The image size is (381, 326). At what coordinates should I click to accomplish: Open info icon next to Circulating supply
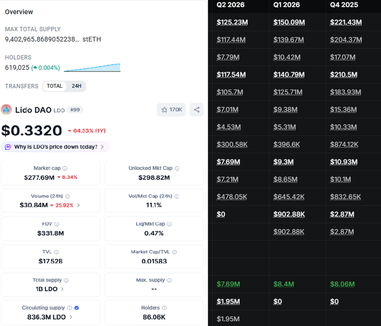click(x=69, y=308)
